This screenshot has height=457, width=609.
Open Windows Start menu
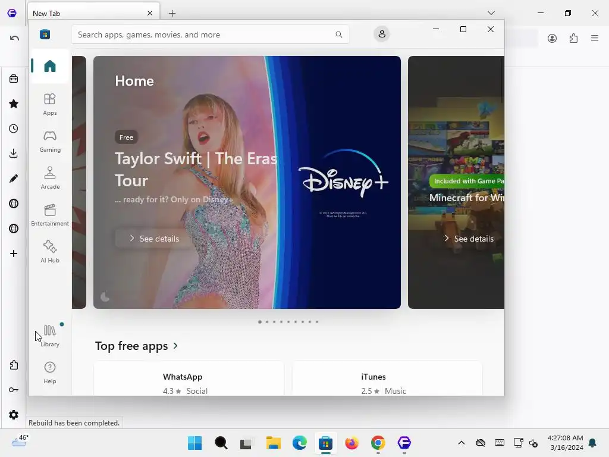click(194, 443)
